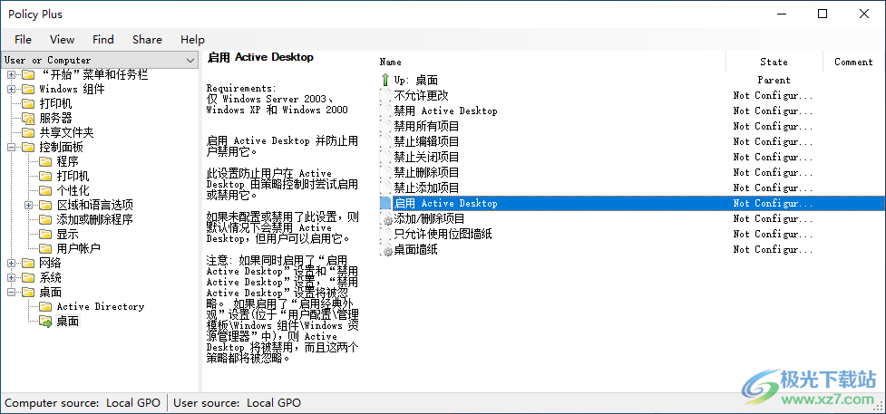The image size is (886, 414).
Task: Select the Windows 组件 tree item
Action: point(72,90)
